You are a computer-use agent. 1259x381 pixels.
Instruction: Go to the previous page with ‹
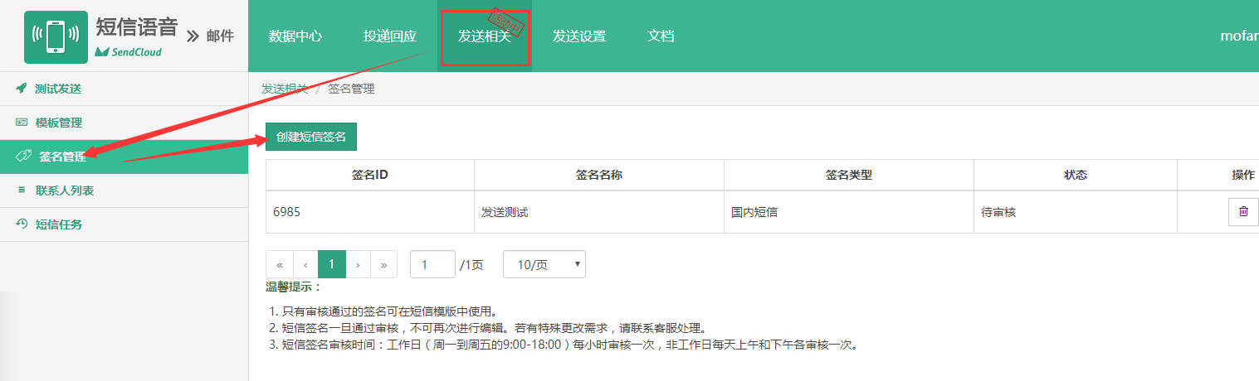(306, 264)
